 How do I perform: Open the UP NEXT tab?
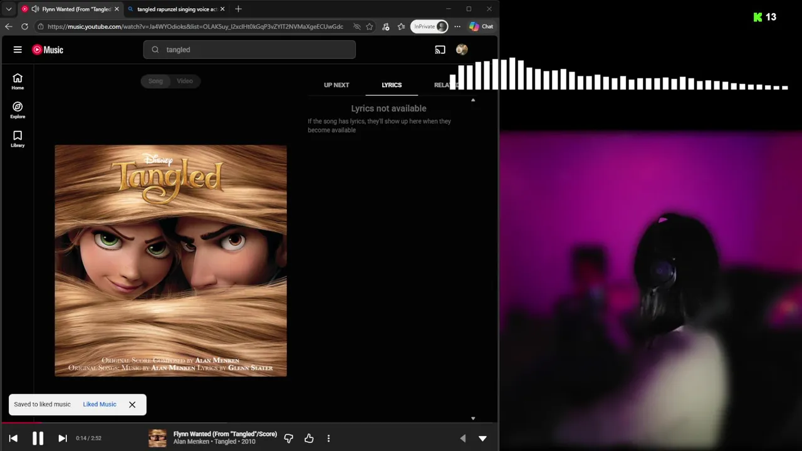coord(336,85)
